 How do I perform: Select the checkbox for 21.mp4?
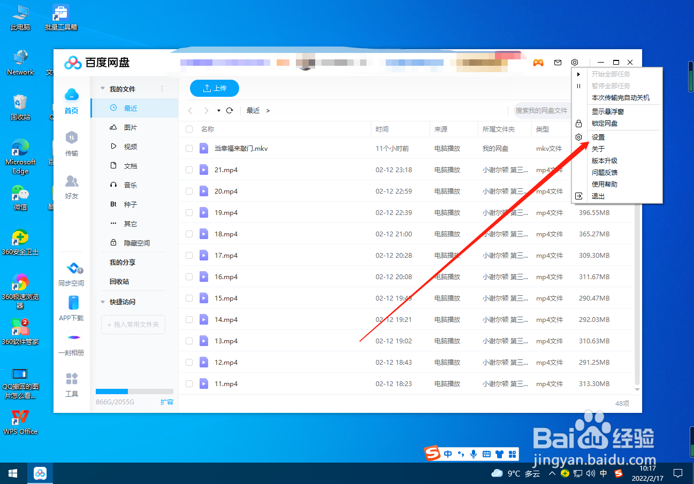[x=189, y=170]
